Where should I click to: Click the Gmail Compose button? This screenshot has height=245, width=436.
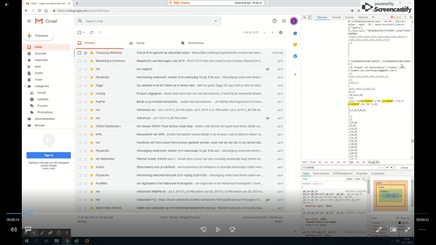click(x=38, y=36)
